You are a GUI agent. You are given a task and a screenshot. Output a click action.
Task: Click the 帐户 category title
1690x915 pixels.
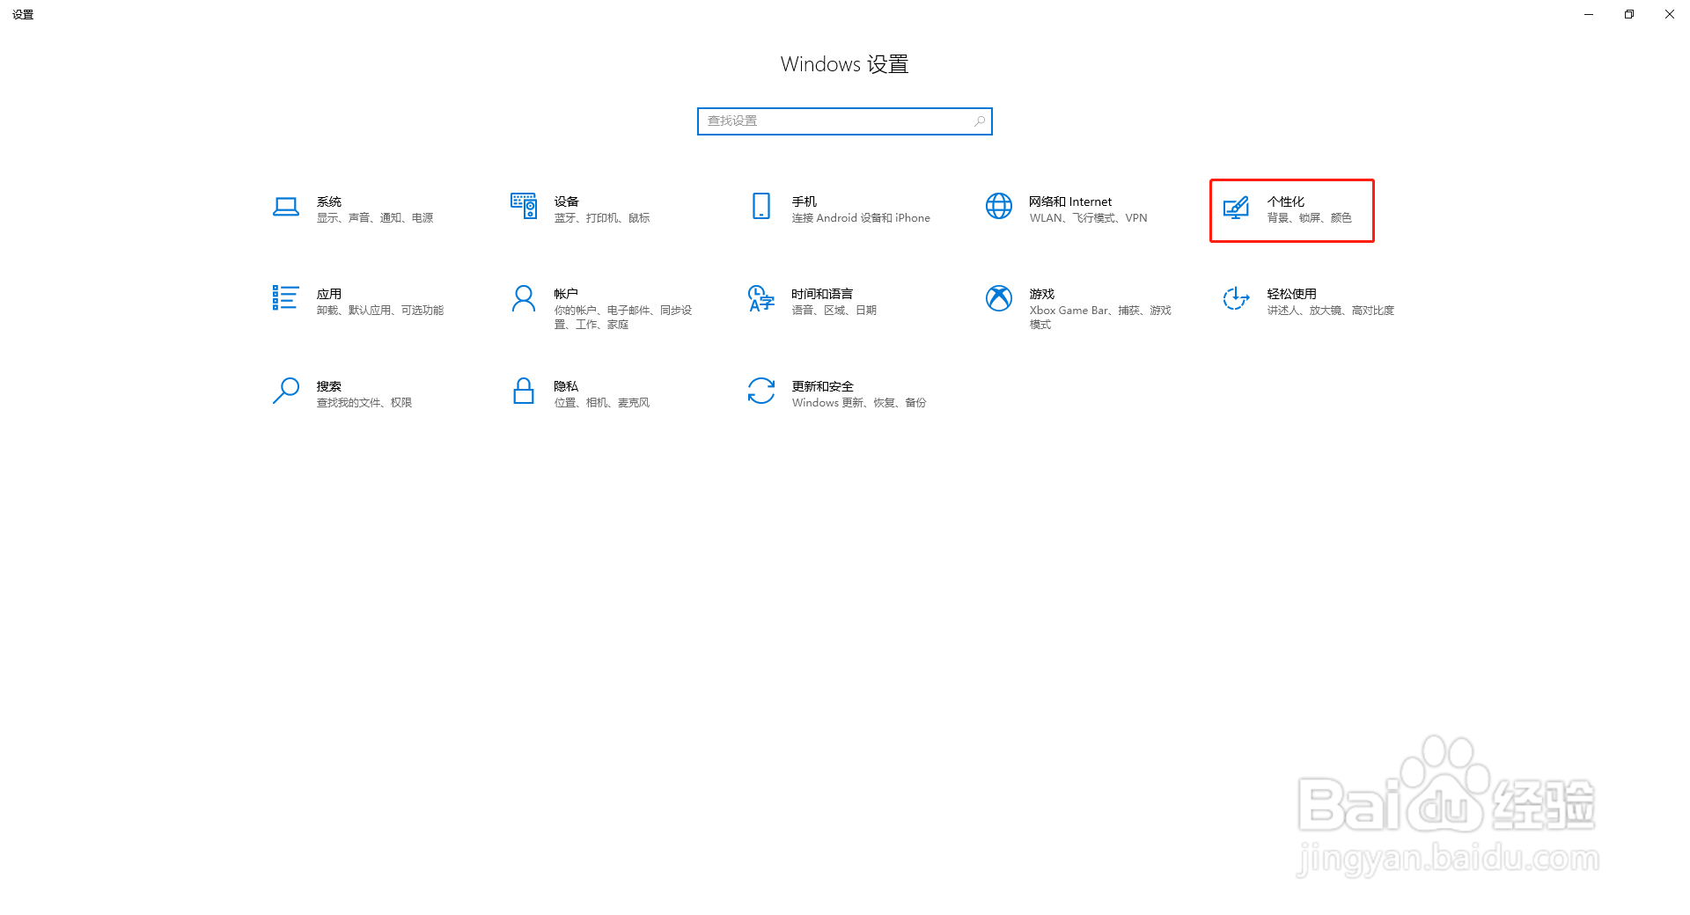(566, 294)
